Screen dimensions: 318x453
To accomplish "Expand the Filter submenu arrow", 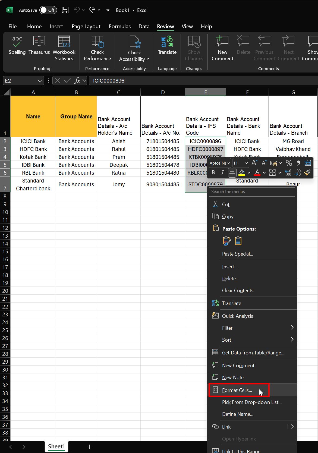I will (292, 328).
